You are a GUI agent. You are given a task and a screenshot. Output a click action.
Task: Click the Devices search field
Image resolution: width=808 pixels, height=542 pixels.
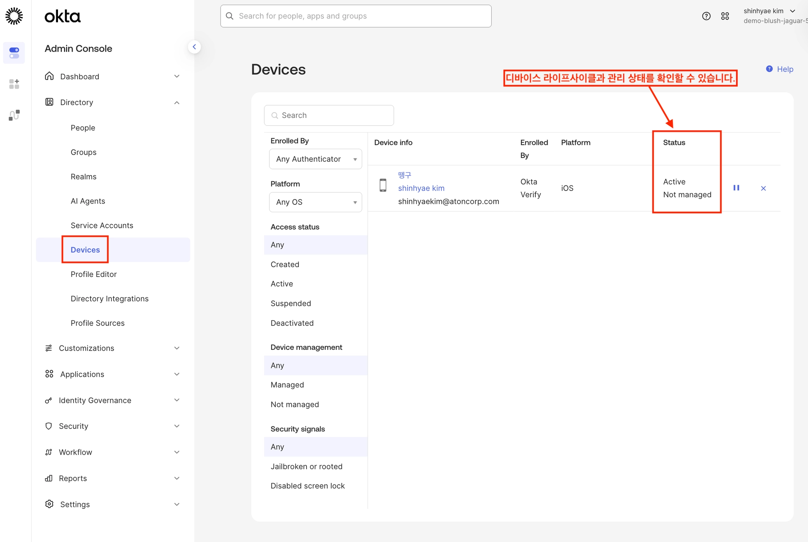pos(329,115)
